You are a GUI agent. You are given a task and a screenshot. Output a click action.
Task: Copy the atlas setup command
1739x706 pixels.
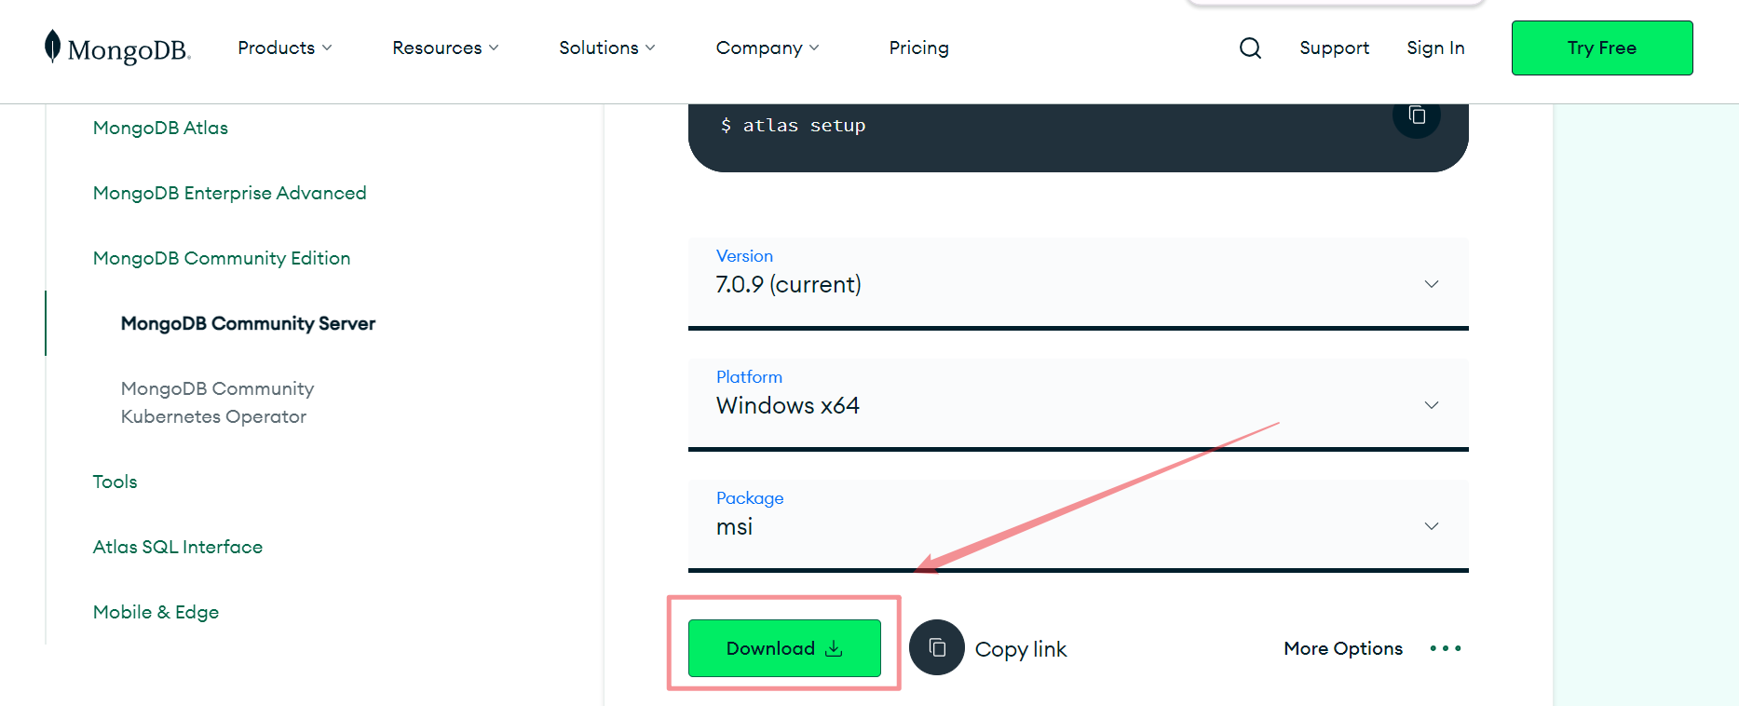click(1417, 115)
